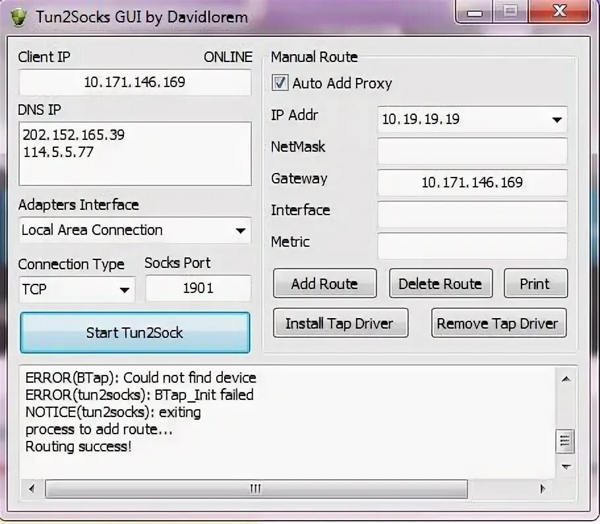Click the log vertical scrollbar up arrow
The image size is (600, 524).
pos(566,379)
